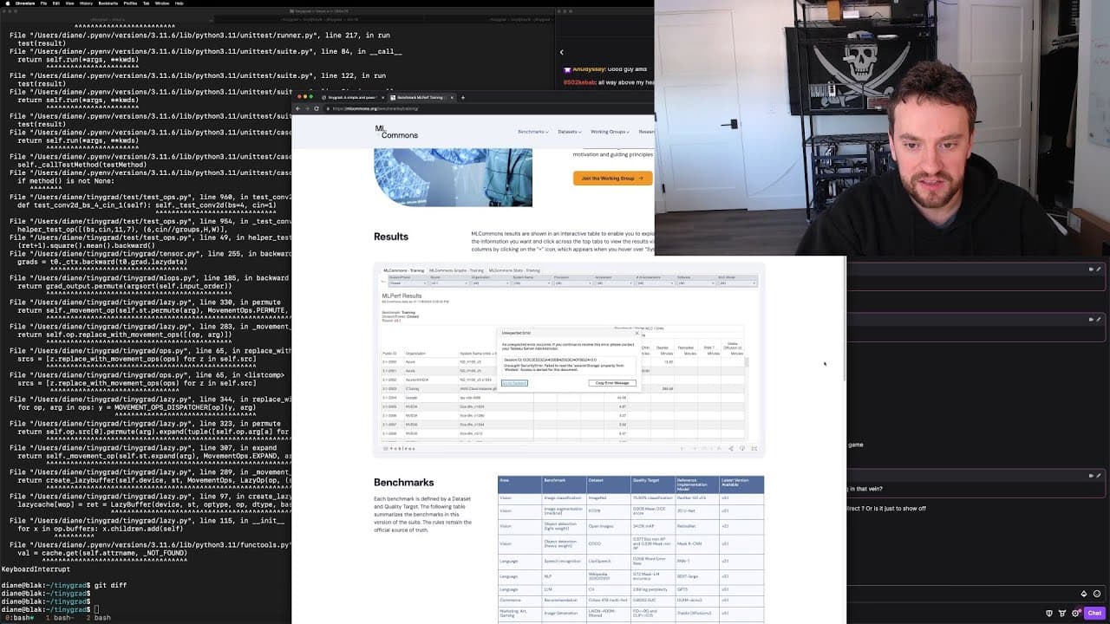Click the Tableau download icon
The height and width of the screenshot is (624, 1110).
coord(742,448)
